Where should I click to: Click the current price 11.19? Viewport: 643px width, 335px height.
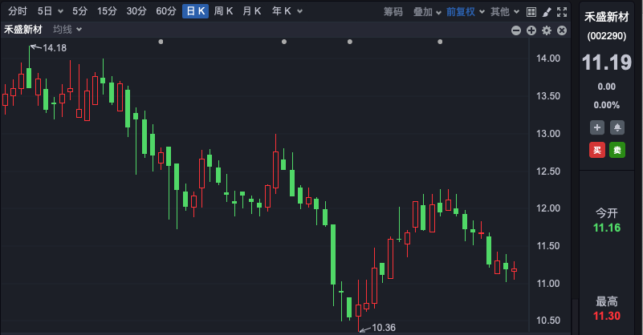(607, 63)
